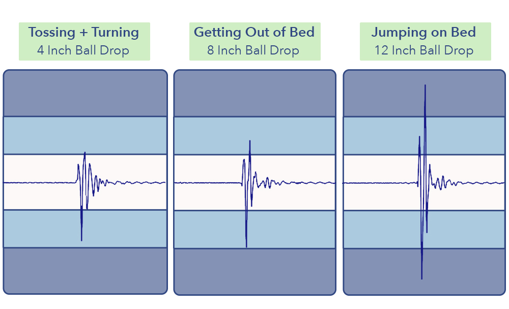Click bottom dark band of Tossing + Turning chart
509x309 pixels.
[85, 270]
